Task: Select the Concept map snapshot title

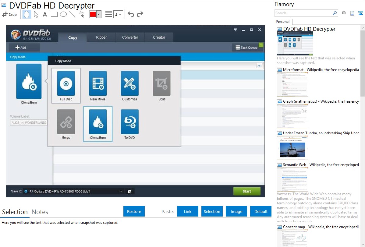Action: [321, 227]
